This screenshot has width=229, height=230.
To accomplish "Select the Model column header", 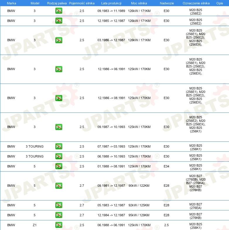I will (35, 3).
